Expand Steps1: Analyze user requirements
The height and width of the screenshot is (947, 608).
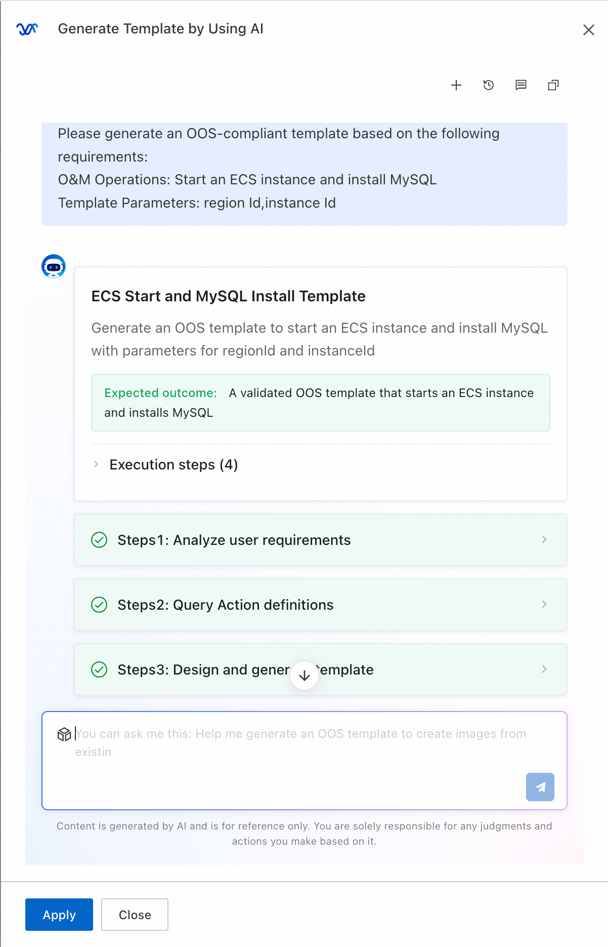[321, 540]
